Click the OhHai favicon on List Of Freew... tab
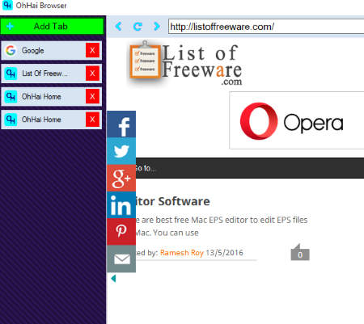Viewport: 364px width, 324px height. point(11,74)
